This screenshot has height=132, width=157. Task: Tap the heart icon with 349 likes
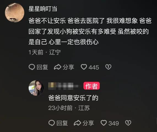(104, 123)
